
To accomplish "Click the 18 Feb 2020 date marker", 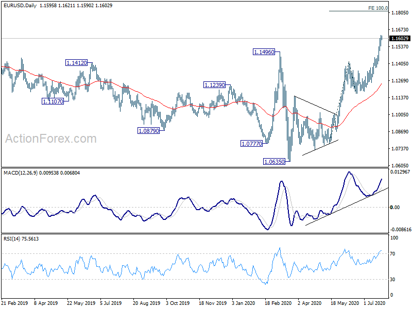I will (278, 303).
